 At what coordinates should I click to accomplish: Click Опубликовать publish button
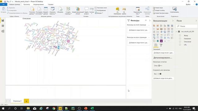pos(174,10)
